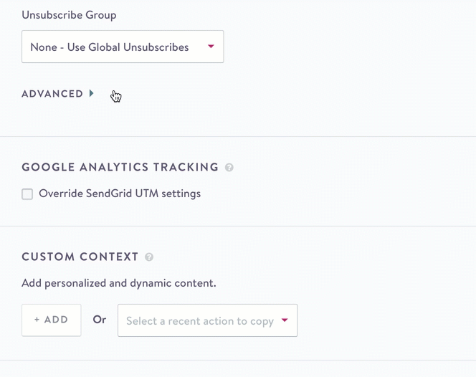
Task: Click the teal triangle beside ADVANCED
Action: tap(91, 93)
